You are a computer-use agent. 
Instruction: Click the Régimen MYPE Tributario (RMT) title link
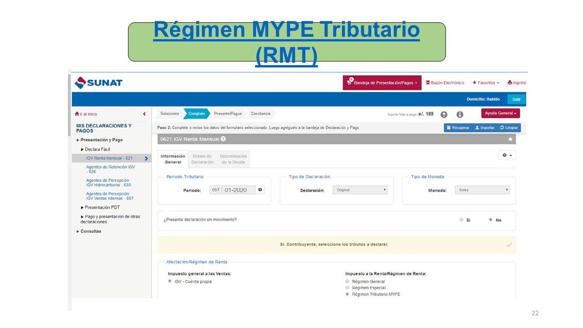pyautogui.click(x=286, y=42)
